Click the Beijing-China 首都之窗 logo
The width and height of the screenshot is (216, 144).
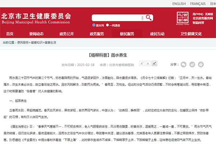point(183,17)
